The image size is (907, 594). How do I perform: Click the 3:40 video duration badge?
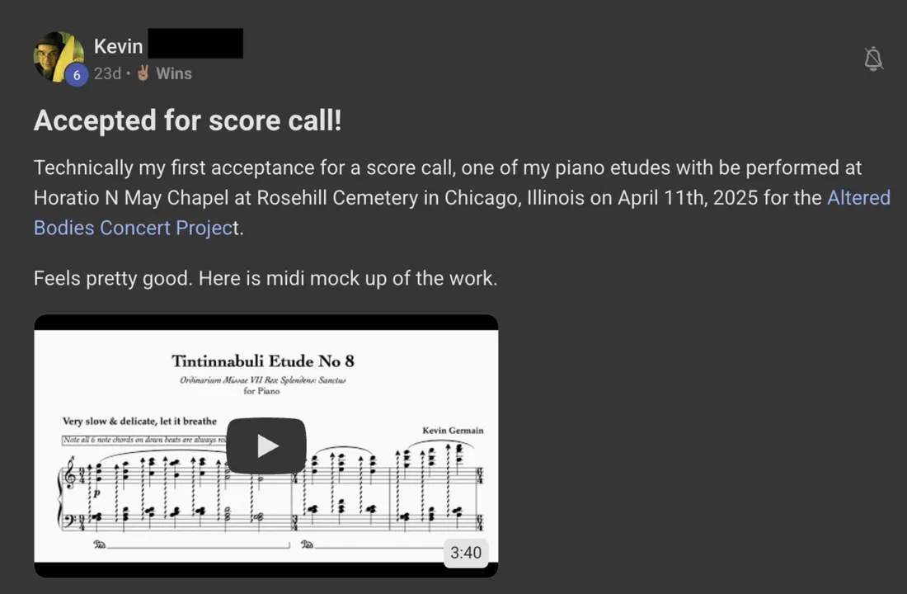pos(466,552)
